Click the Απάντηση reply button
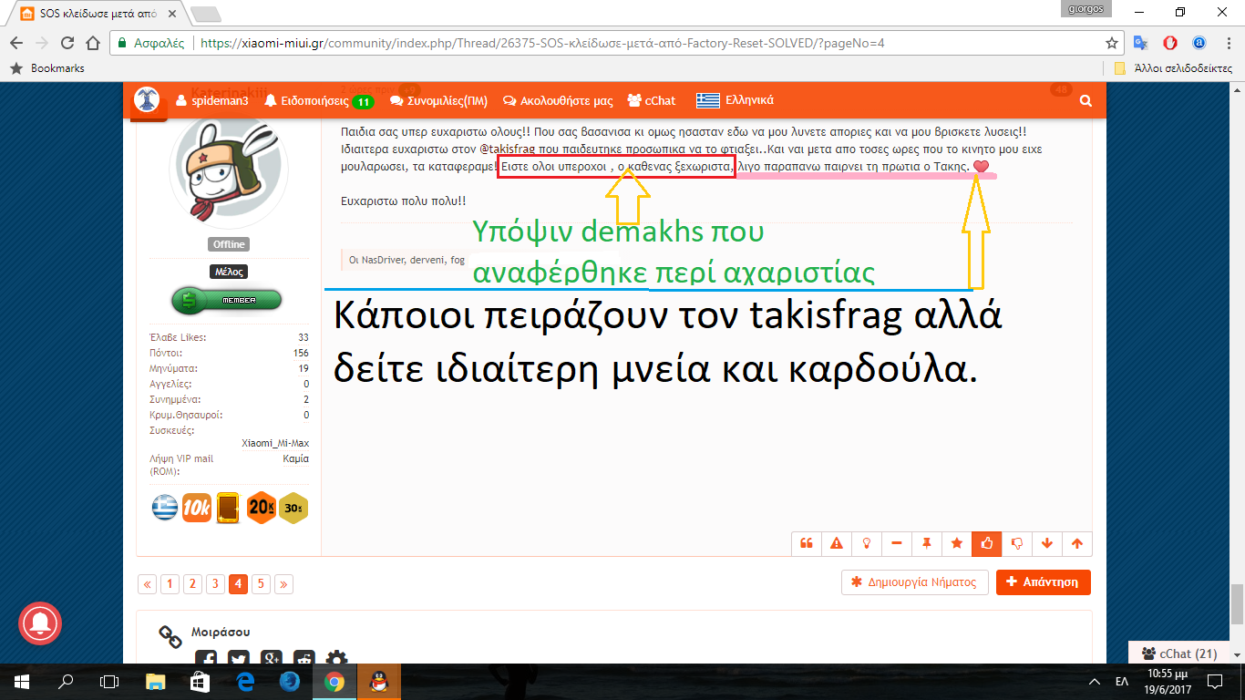This screenshot has width=1245, height=700. [x=1043, y=582]
